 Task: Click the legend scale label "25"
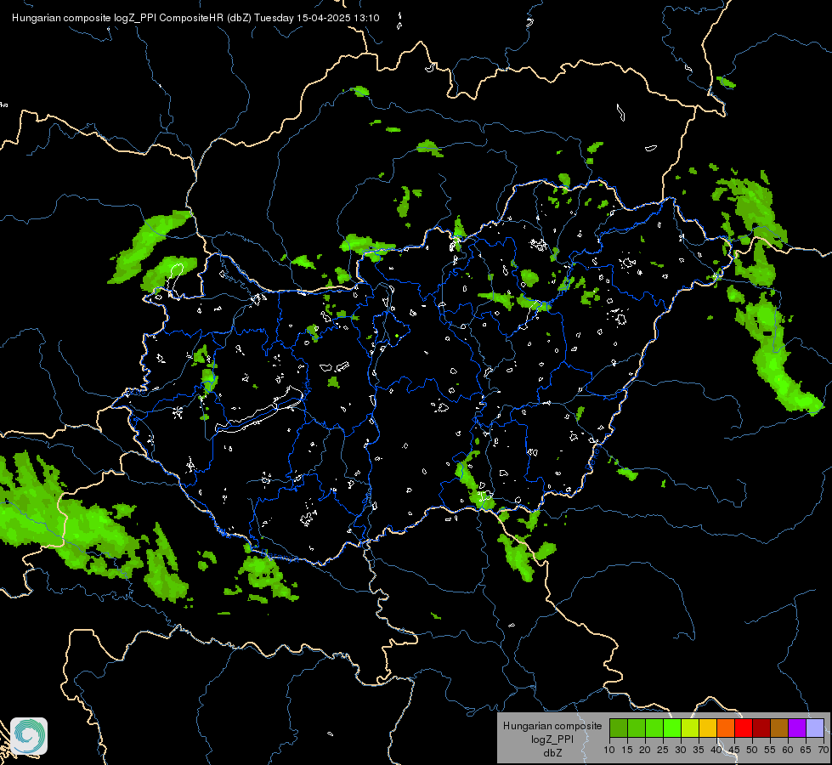[663, 751]
